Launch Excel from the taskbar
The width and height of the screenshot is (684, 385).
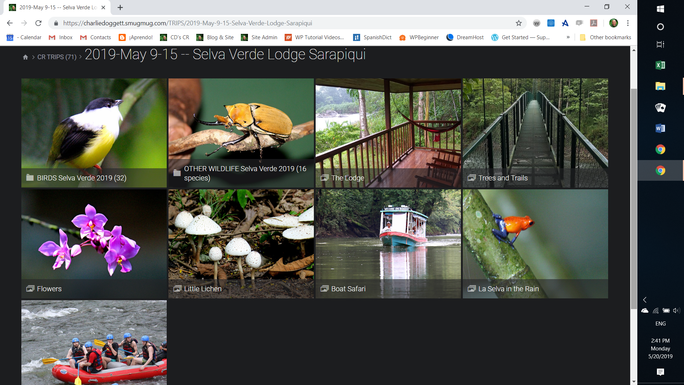pos(660,65)
